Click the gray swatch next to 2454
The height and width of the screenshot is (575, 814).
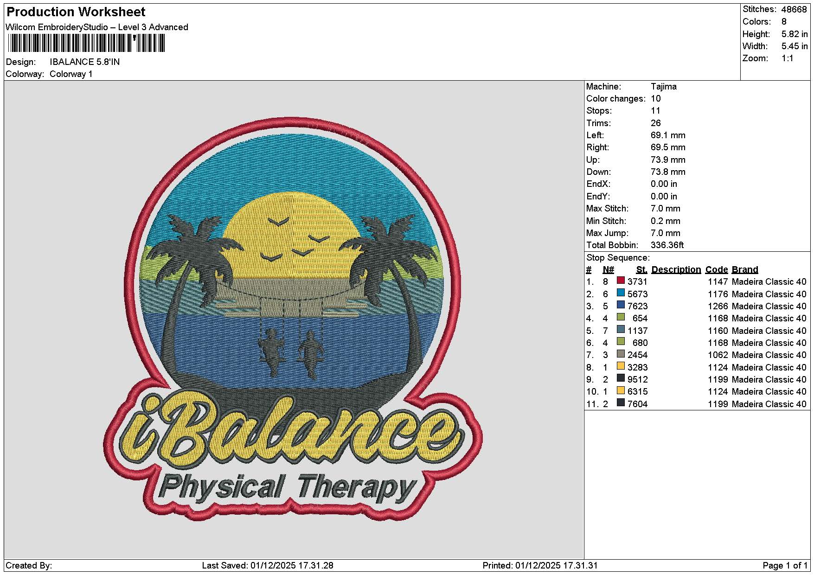coord(621,354)
